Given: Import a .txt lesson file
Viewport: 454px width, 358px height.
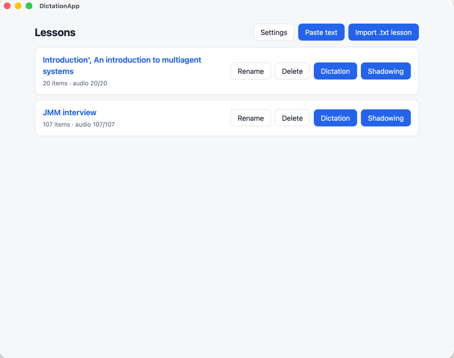Looking at the screenshot, I should pos(383,32).
